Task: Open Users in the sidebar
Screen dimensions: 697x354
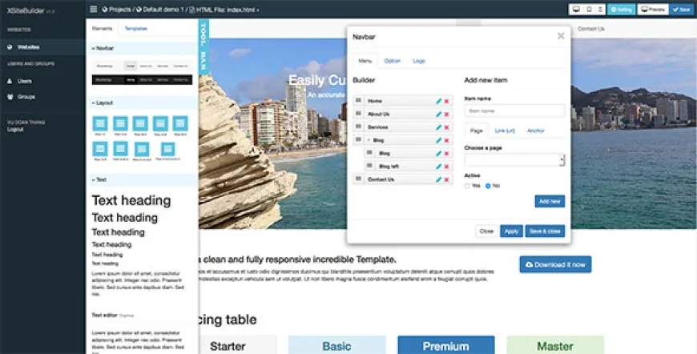Action: pyautogui.click(x=25, y=81)
